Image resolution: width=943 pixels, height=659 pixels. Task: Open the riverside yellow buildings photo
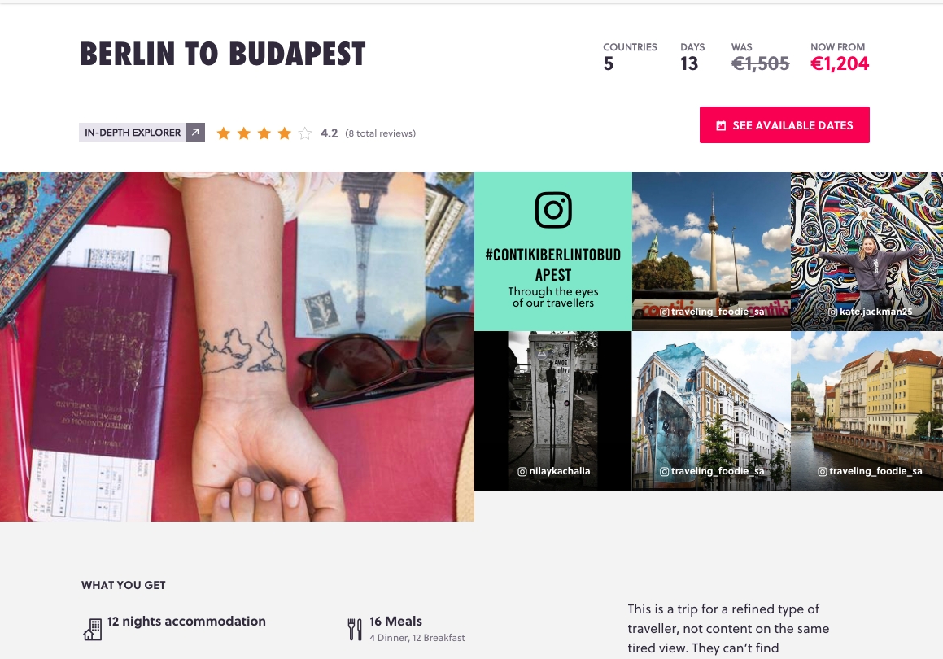tap(867, 411)
